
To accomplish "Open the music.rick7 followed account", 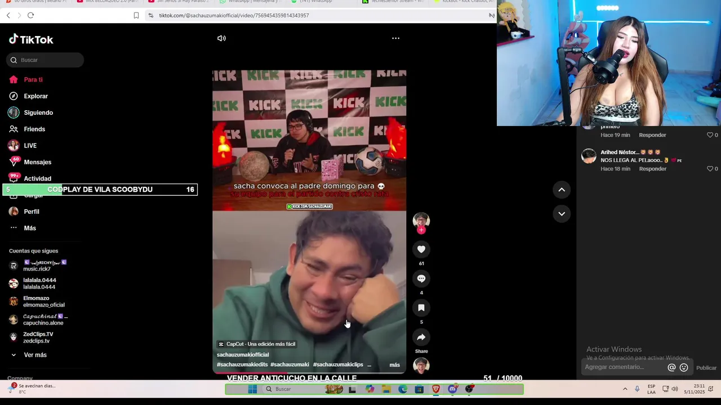I will (38, 265).
